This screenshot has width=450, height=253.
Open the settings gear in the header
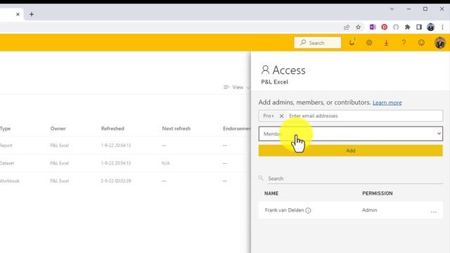pyautogui.click(x=369, y=43)
